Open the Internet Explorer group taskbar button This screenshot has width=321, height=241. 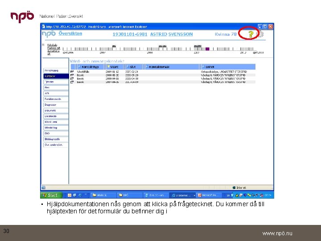[x=183, y=195]
